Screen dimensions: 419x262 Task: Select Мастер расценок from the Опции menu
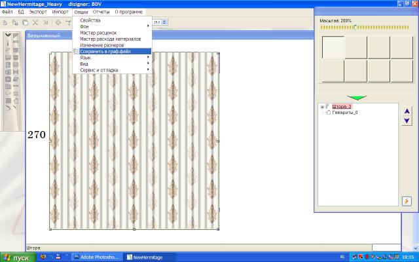98,33
